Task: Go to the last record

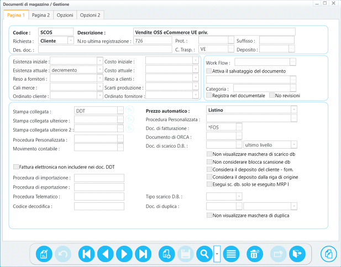Action: 143,254
